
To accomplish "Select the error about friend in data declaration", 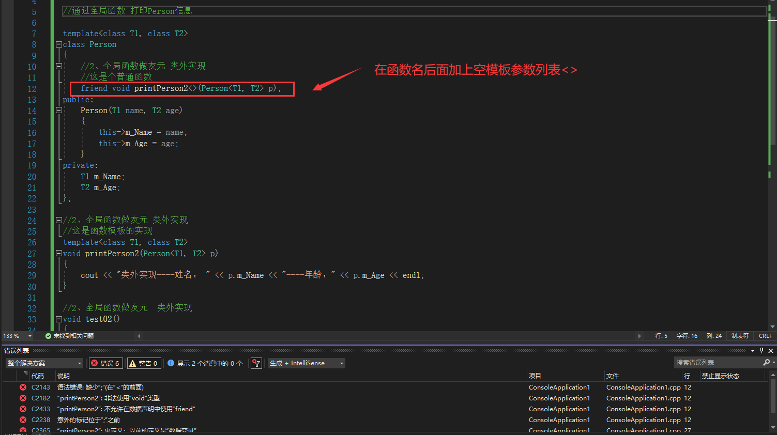I will [126, 409].
